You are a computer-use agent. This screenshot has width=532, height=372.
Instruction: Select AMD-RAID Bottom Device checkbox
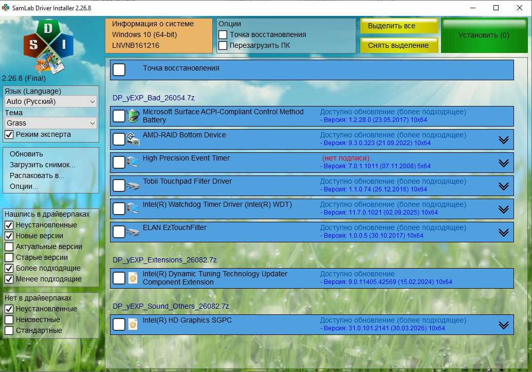point(119,139)
